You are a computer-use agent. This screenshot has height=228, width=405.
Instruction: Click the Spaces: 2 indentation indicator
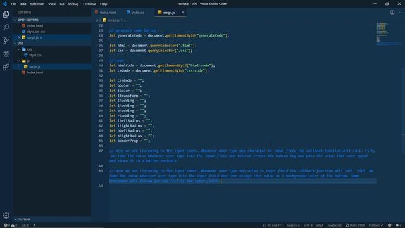293,225
